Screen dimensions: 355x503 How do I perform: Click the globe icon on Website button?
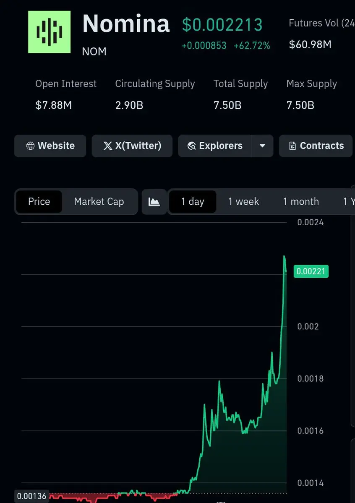point(30,146)
